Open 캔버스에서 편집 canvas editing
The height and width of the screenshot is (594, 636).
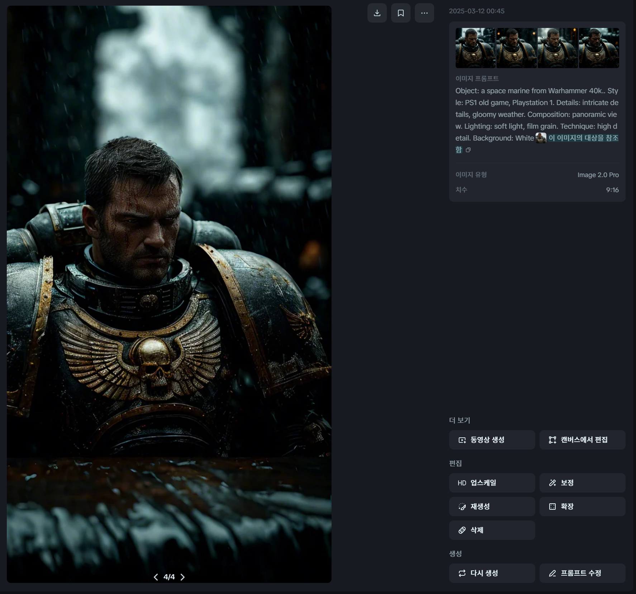(582, 440)
